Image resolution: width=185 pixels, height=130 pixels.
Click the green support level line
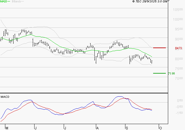[159, 73]
